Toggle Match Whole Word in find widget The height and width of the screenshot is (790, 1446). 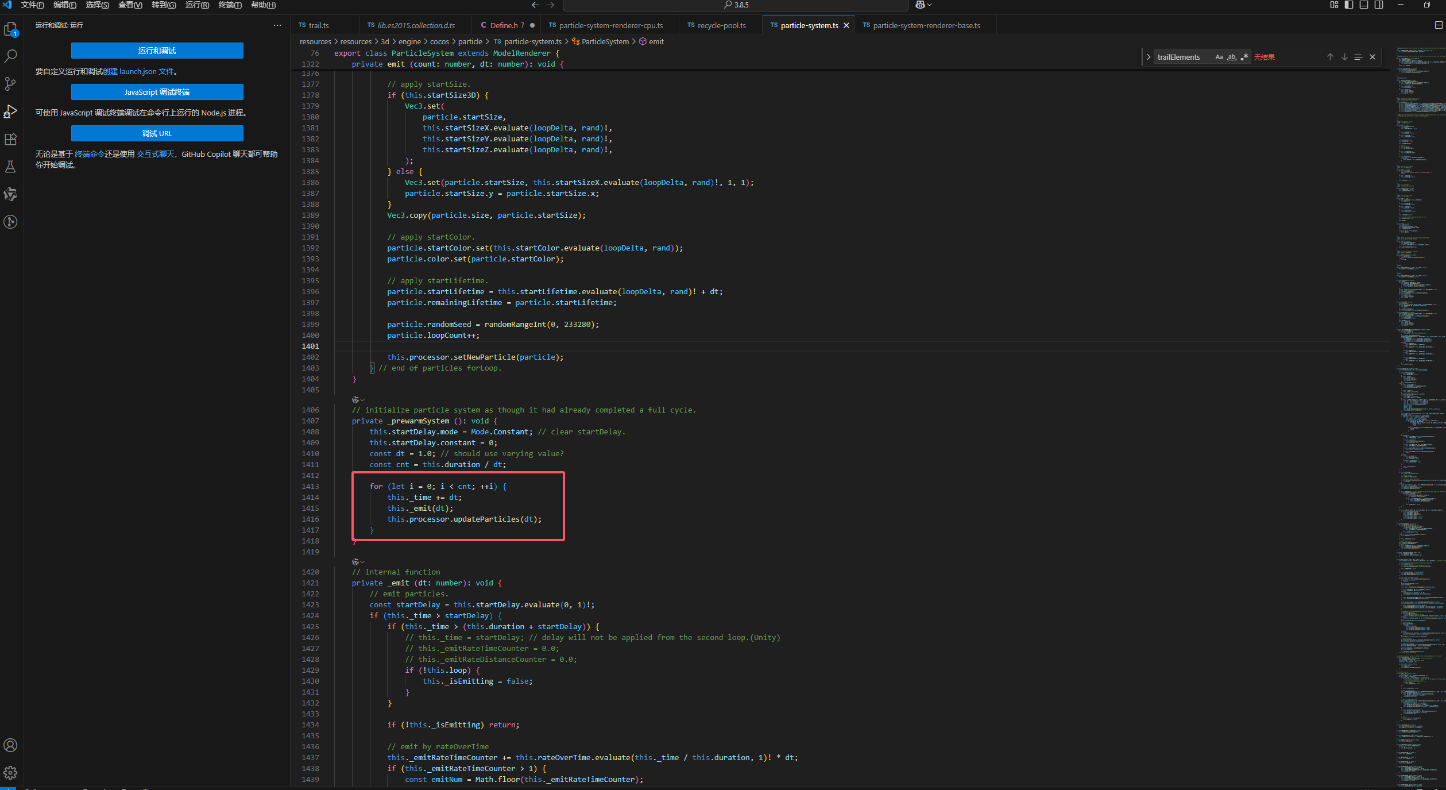point(1231,57)
